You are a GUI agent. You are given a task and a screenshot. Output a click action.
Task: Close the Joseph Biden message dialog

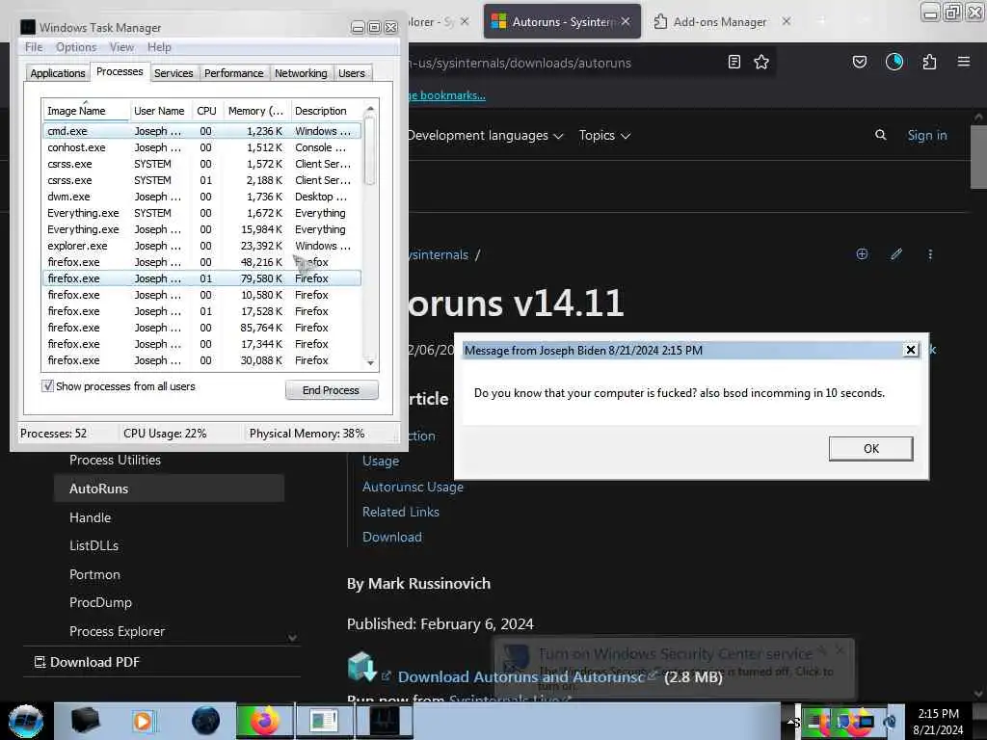tap(910, 350)
